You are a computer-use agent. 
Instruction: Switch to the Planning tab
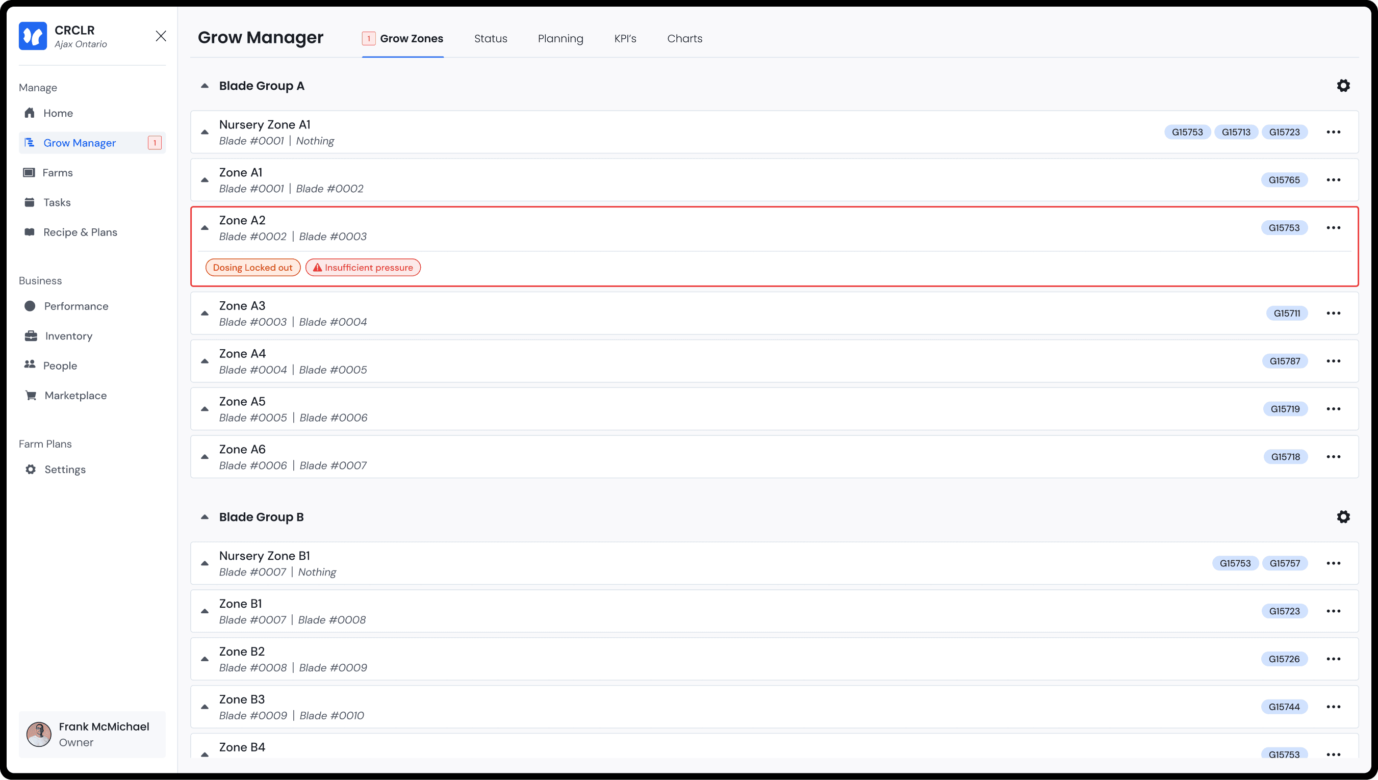(560, 39)
